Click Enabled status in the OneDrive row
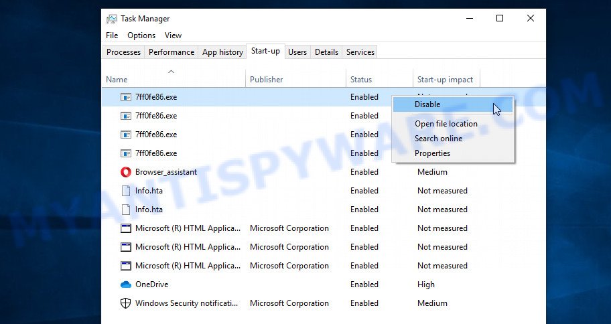The image size is (611, 324). pyautogui.click(x=364, y=285)
